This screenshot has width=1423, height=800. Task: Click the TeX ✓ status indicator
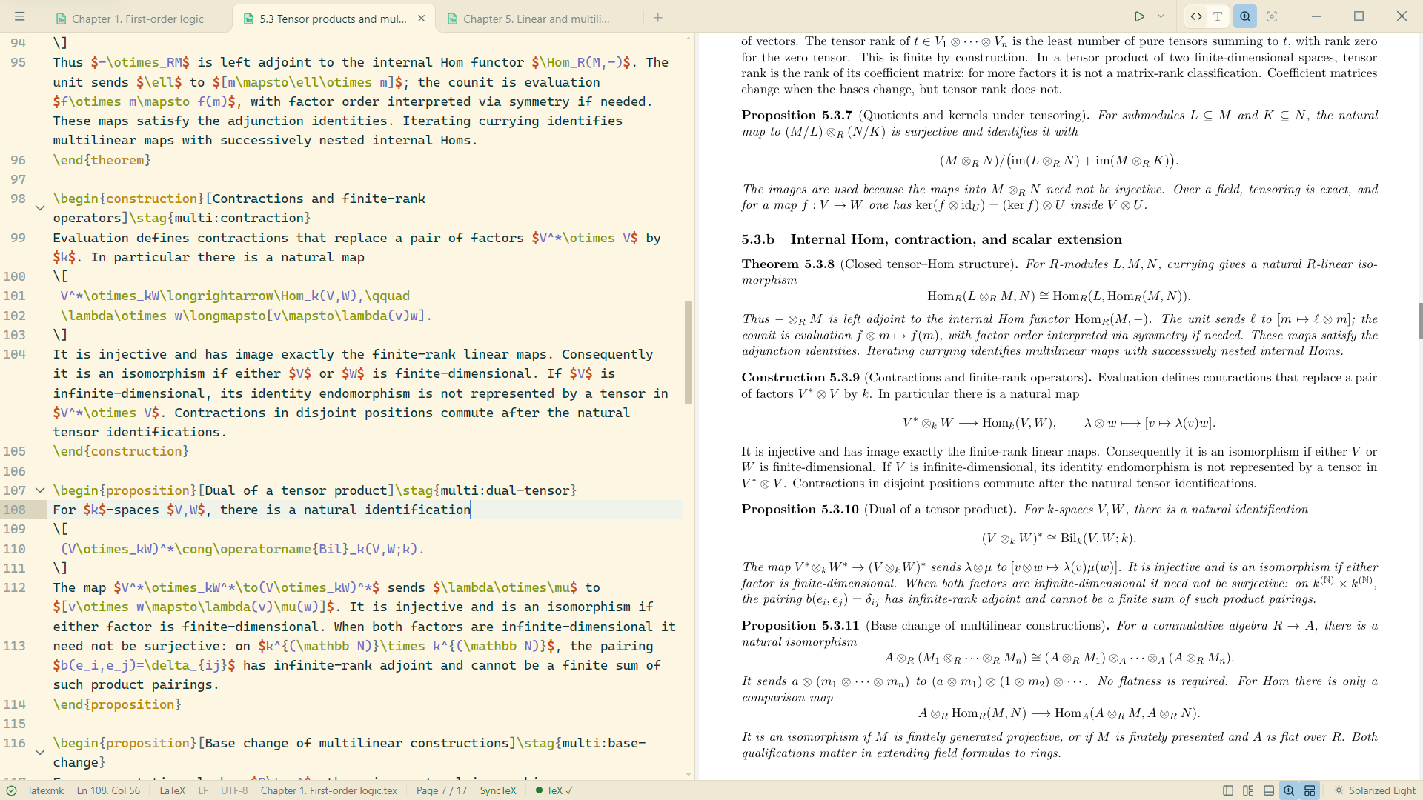pos(554,790)
